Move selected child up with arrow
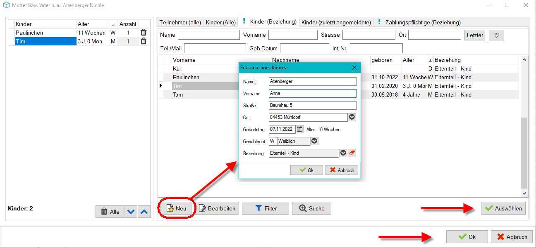Screen dimensions: 536x248 coord(144,212)
